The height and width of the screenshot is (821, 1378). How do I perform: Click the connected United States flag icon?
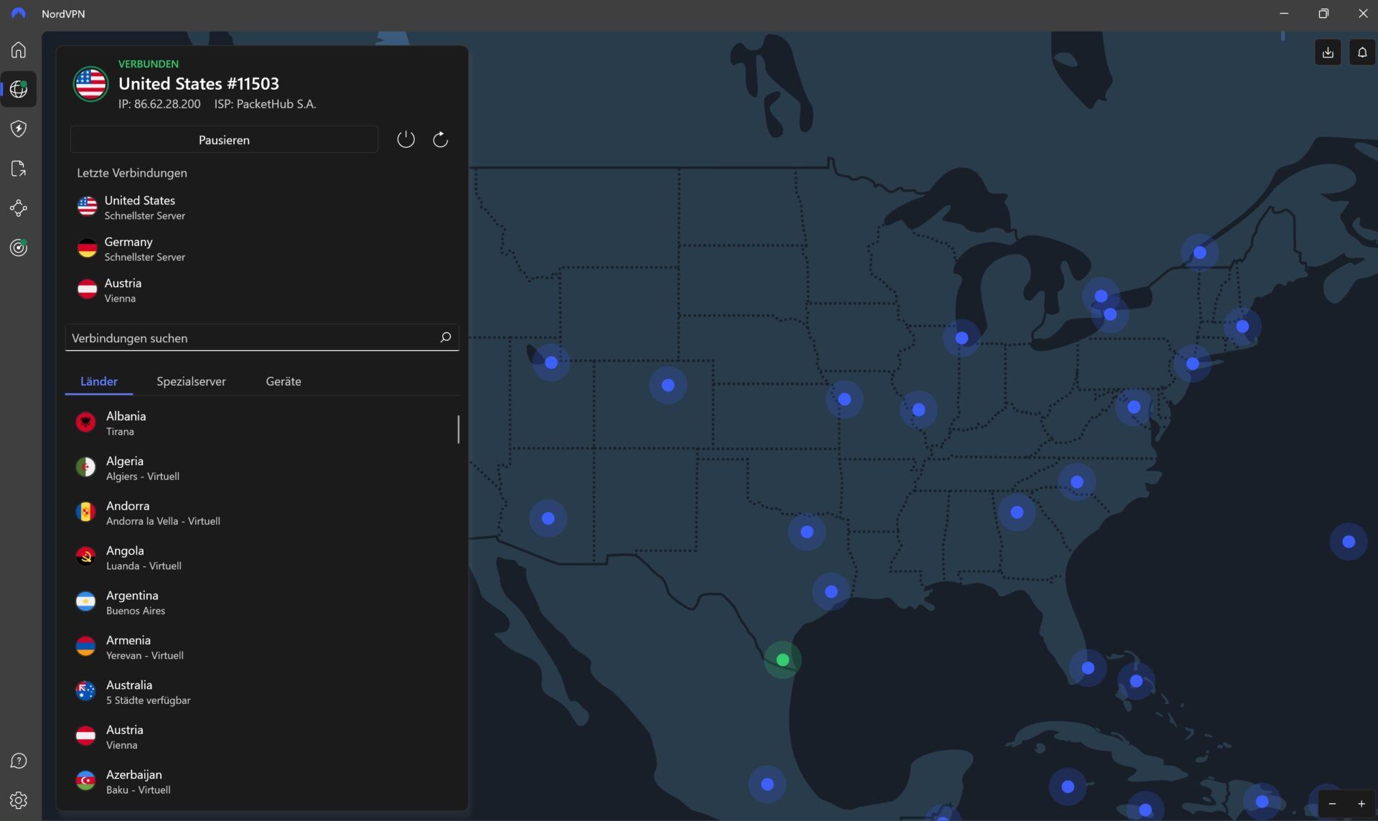tap(90, 84)
